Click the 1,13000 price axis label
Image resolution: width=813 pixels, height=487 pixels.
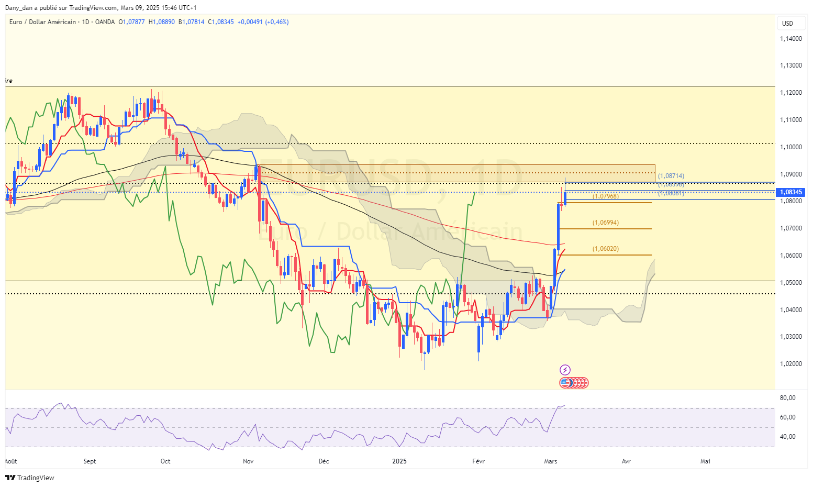790,65
